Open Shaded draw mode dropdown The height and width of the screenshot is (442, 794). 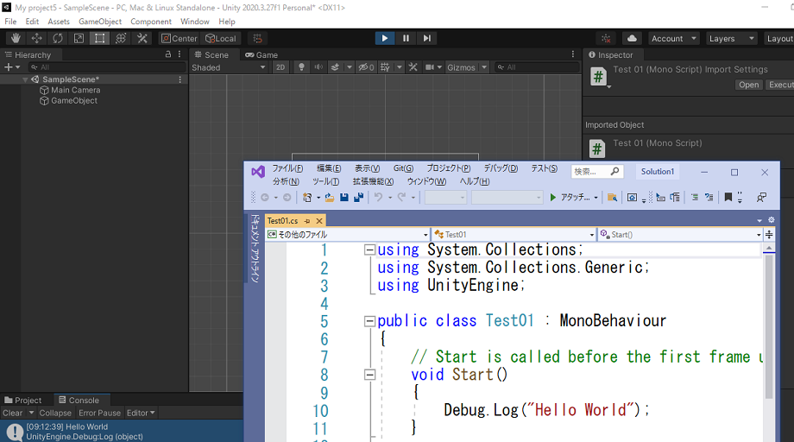click(229, 67)
